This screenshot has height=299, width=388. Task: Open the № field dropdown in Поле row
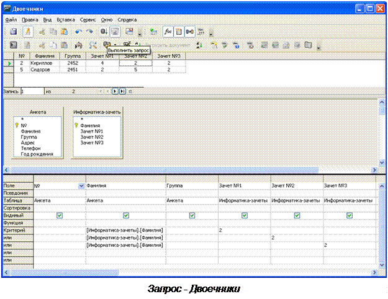point(81,185)
